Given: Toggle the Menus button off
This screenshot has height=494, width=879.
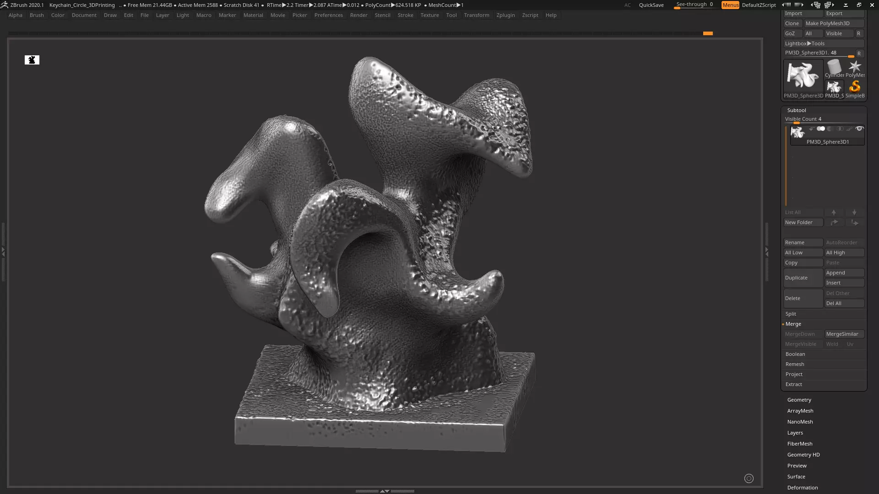Looking at the screenshot, I should [730, 5].
